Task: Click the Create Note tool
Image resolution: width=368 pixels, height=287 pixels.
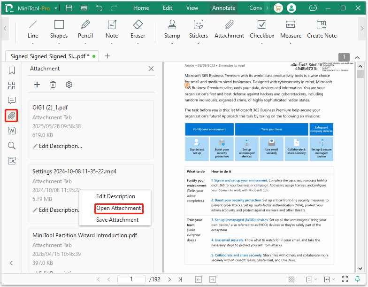Action: pos(322,29)
